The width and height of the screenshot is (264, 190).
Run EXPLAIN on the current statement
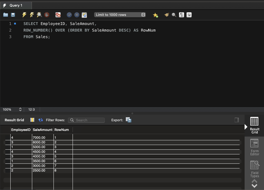pos(39,15)
